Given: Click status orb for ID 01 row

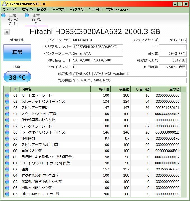Looking at the screenshot, I should click(7, 95).
